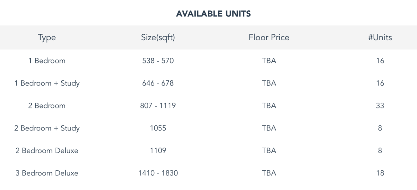Click the 1109 sqft size cell
Screen dimensions: 417x190
(x=158, y=150)
